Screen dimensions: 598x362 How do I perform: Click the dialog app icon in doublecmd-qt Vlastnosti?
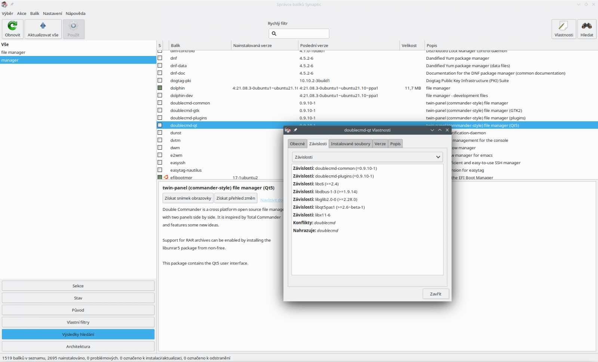click(x=287, y=130)
